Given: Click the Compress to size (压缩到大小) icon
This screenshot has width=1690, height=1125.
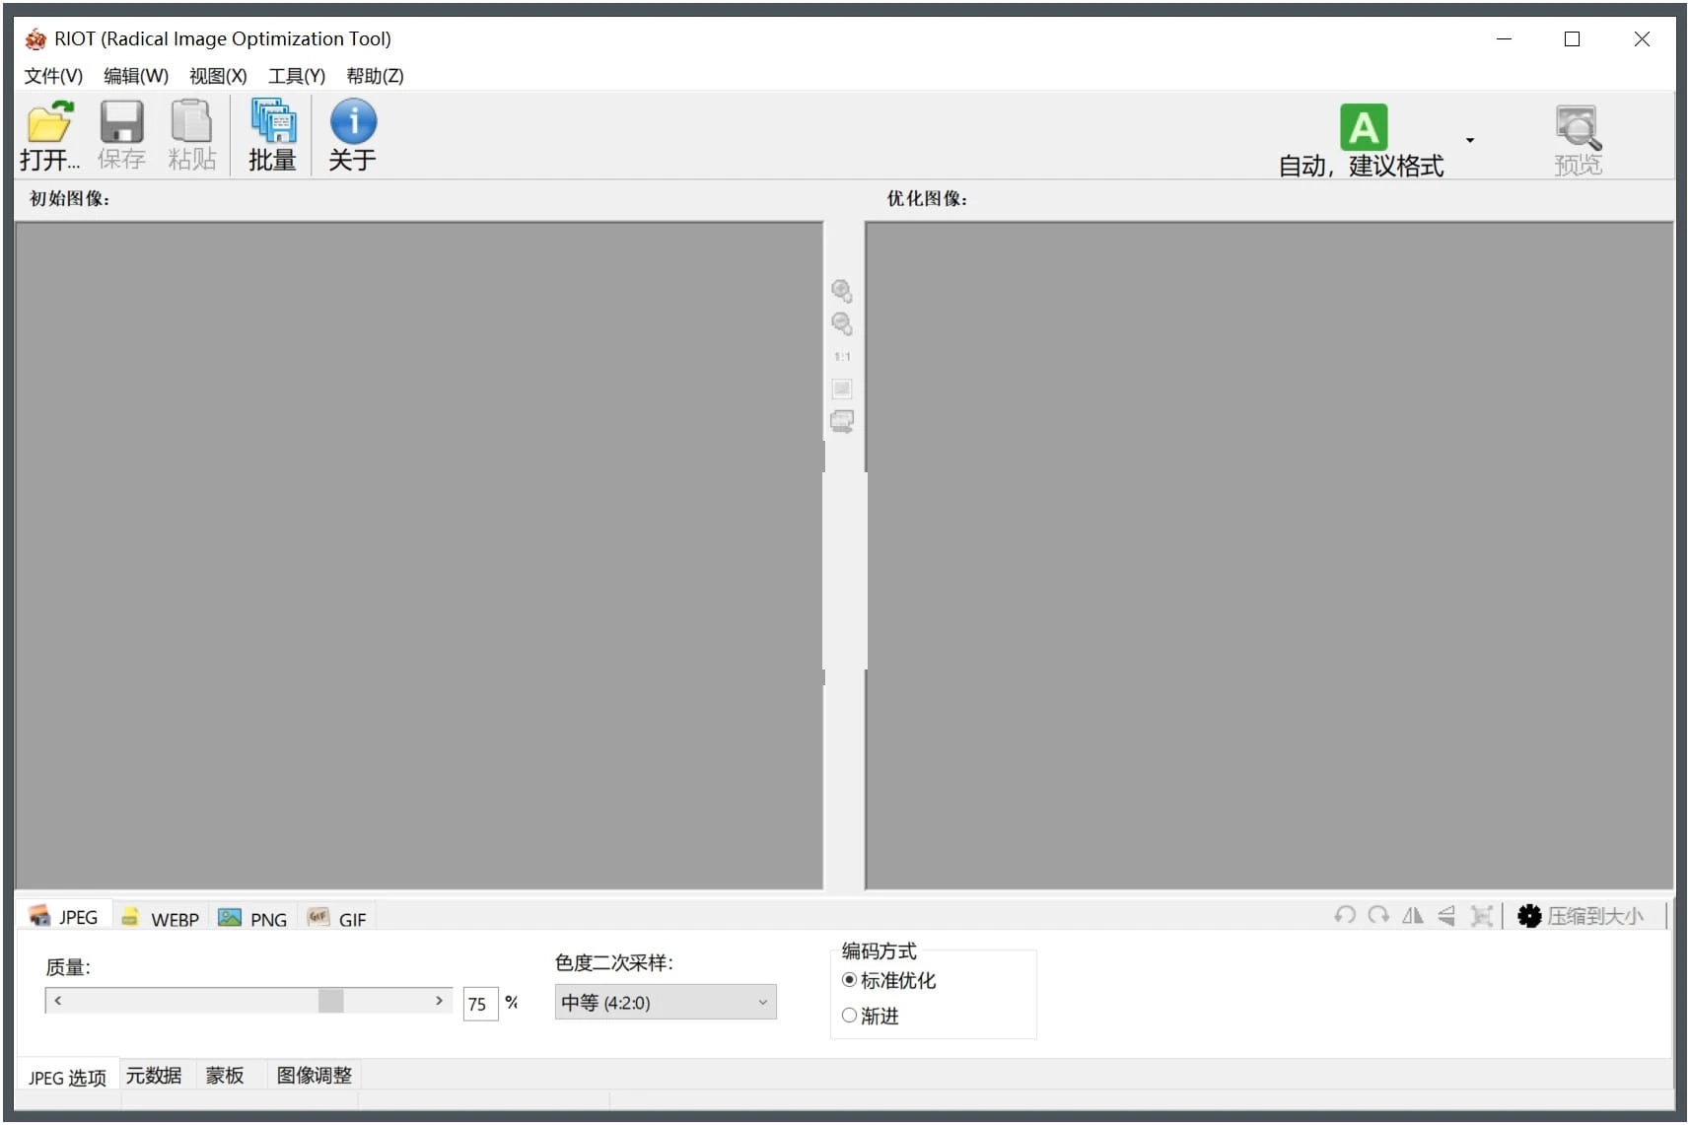Looking at the screenshot, I should (x=1529, y=916).
